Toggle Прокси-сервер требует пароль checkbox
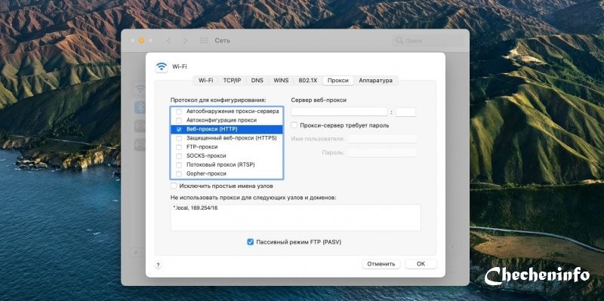Screen dimensions: 604x301 click(294, 125)
